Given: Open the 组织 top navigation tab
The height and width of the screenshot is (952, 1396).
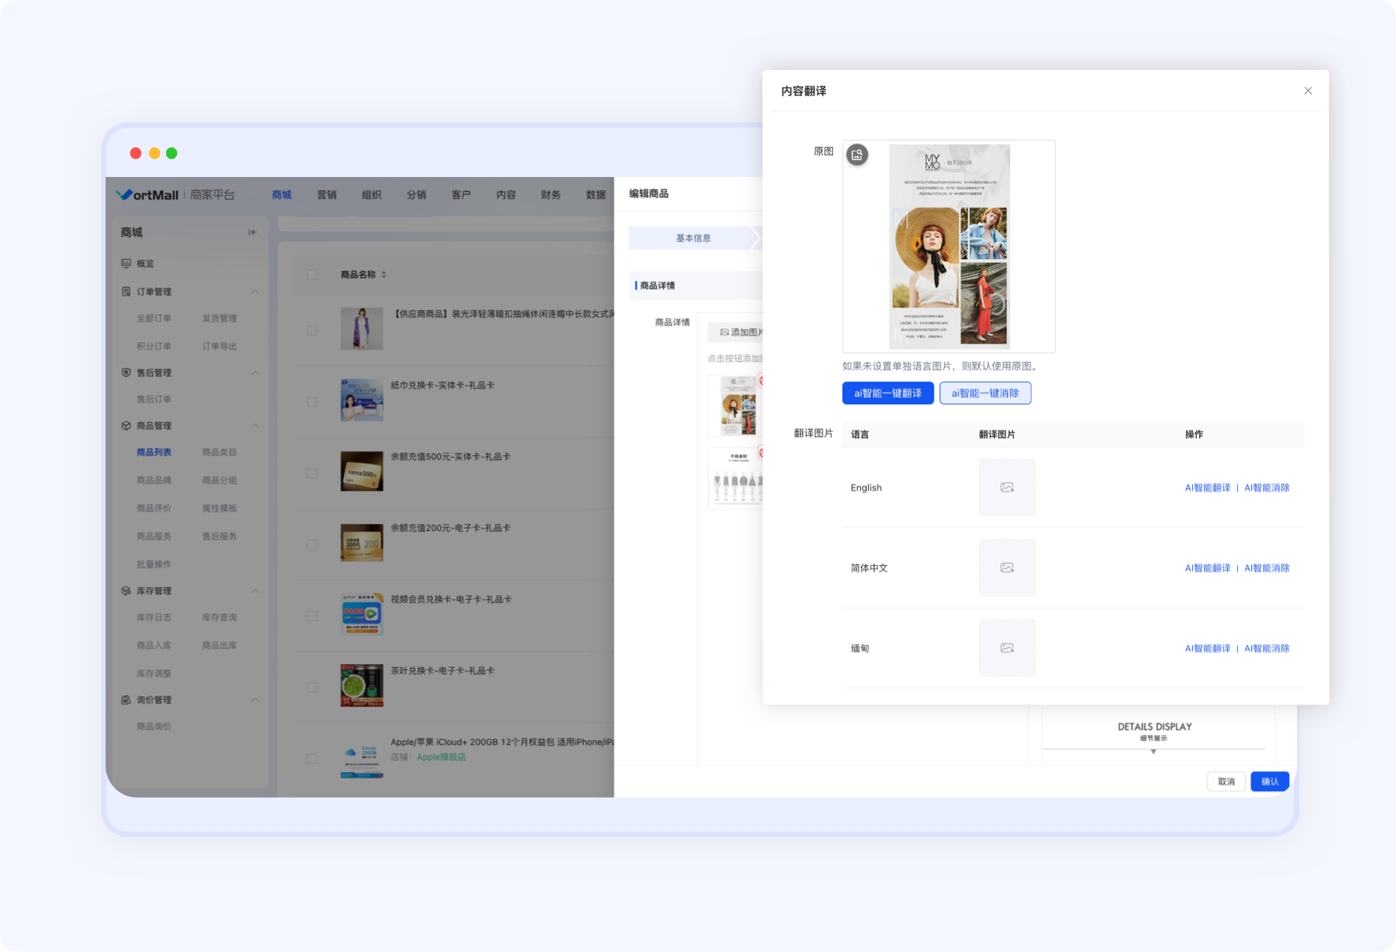Looking at the screenshot, I should pyautogui.click(x=371, y=194).
